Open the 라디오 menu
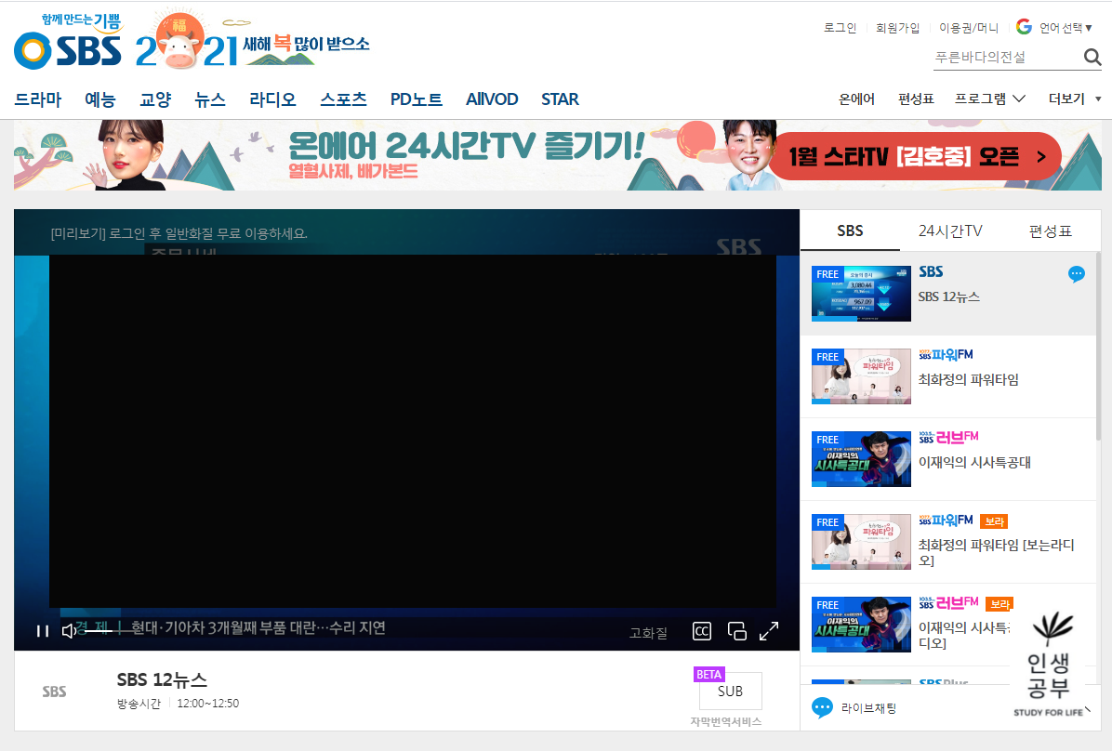Viewport: 1112px width, 751px height. (272, 99)
